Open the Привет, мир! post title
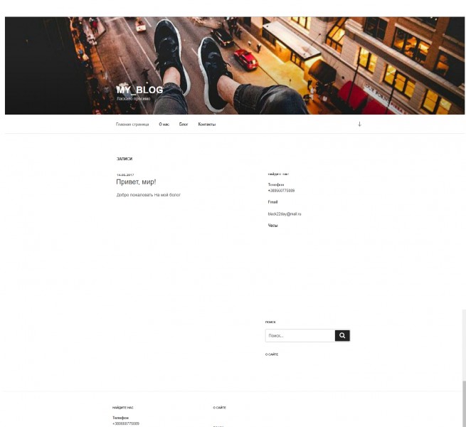The height and width of the screenshot is (427, 466). [x=136, y=182]
